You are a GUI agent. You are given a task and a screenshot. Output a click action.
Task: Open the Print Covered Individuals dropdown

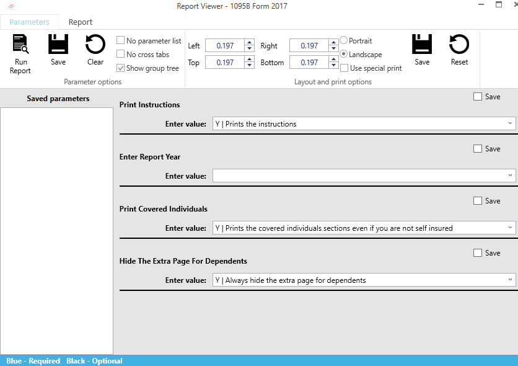(x=510, y=228)
